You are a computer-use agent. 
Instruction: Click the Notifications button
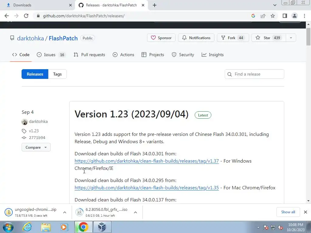click(196, 38)
